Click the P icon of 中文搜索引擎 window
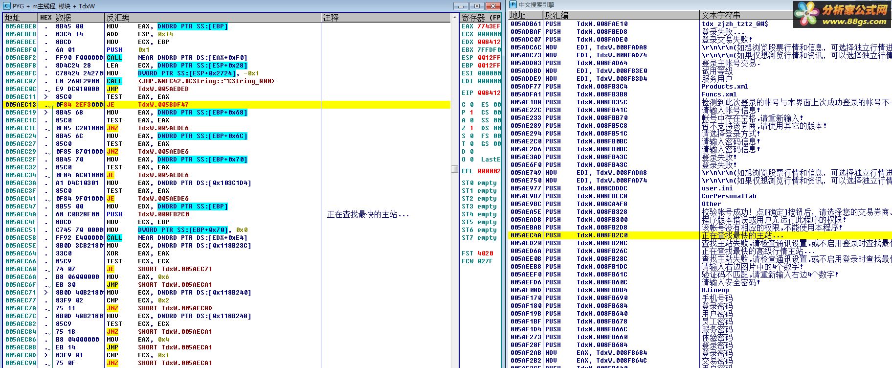892x368 pixels. (x=513, y=4)
